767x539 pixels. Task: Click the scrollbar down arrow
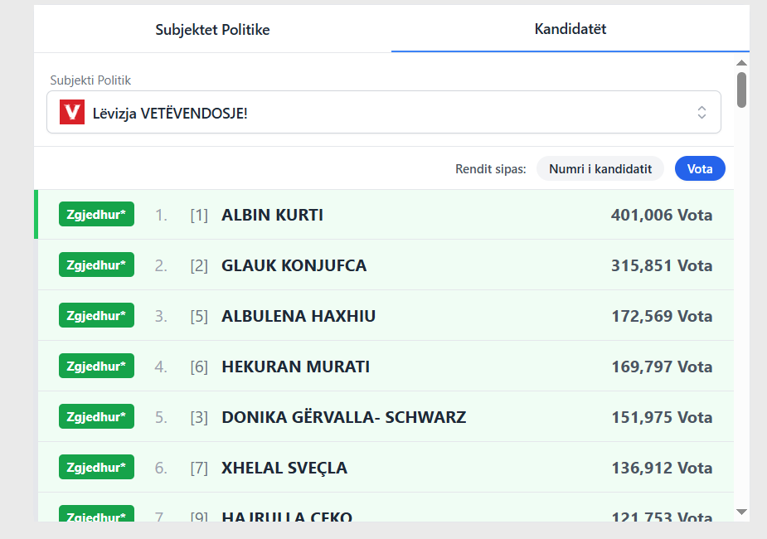coord(741,512)
